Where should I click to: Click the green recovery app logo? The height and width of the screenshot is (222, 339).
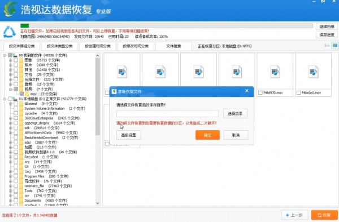pos(10,9)
